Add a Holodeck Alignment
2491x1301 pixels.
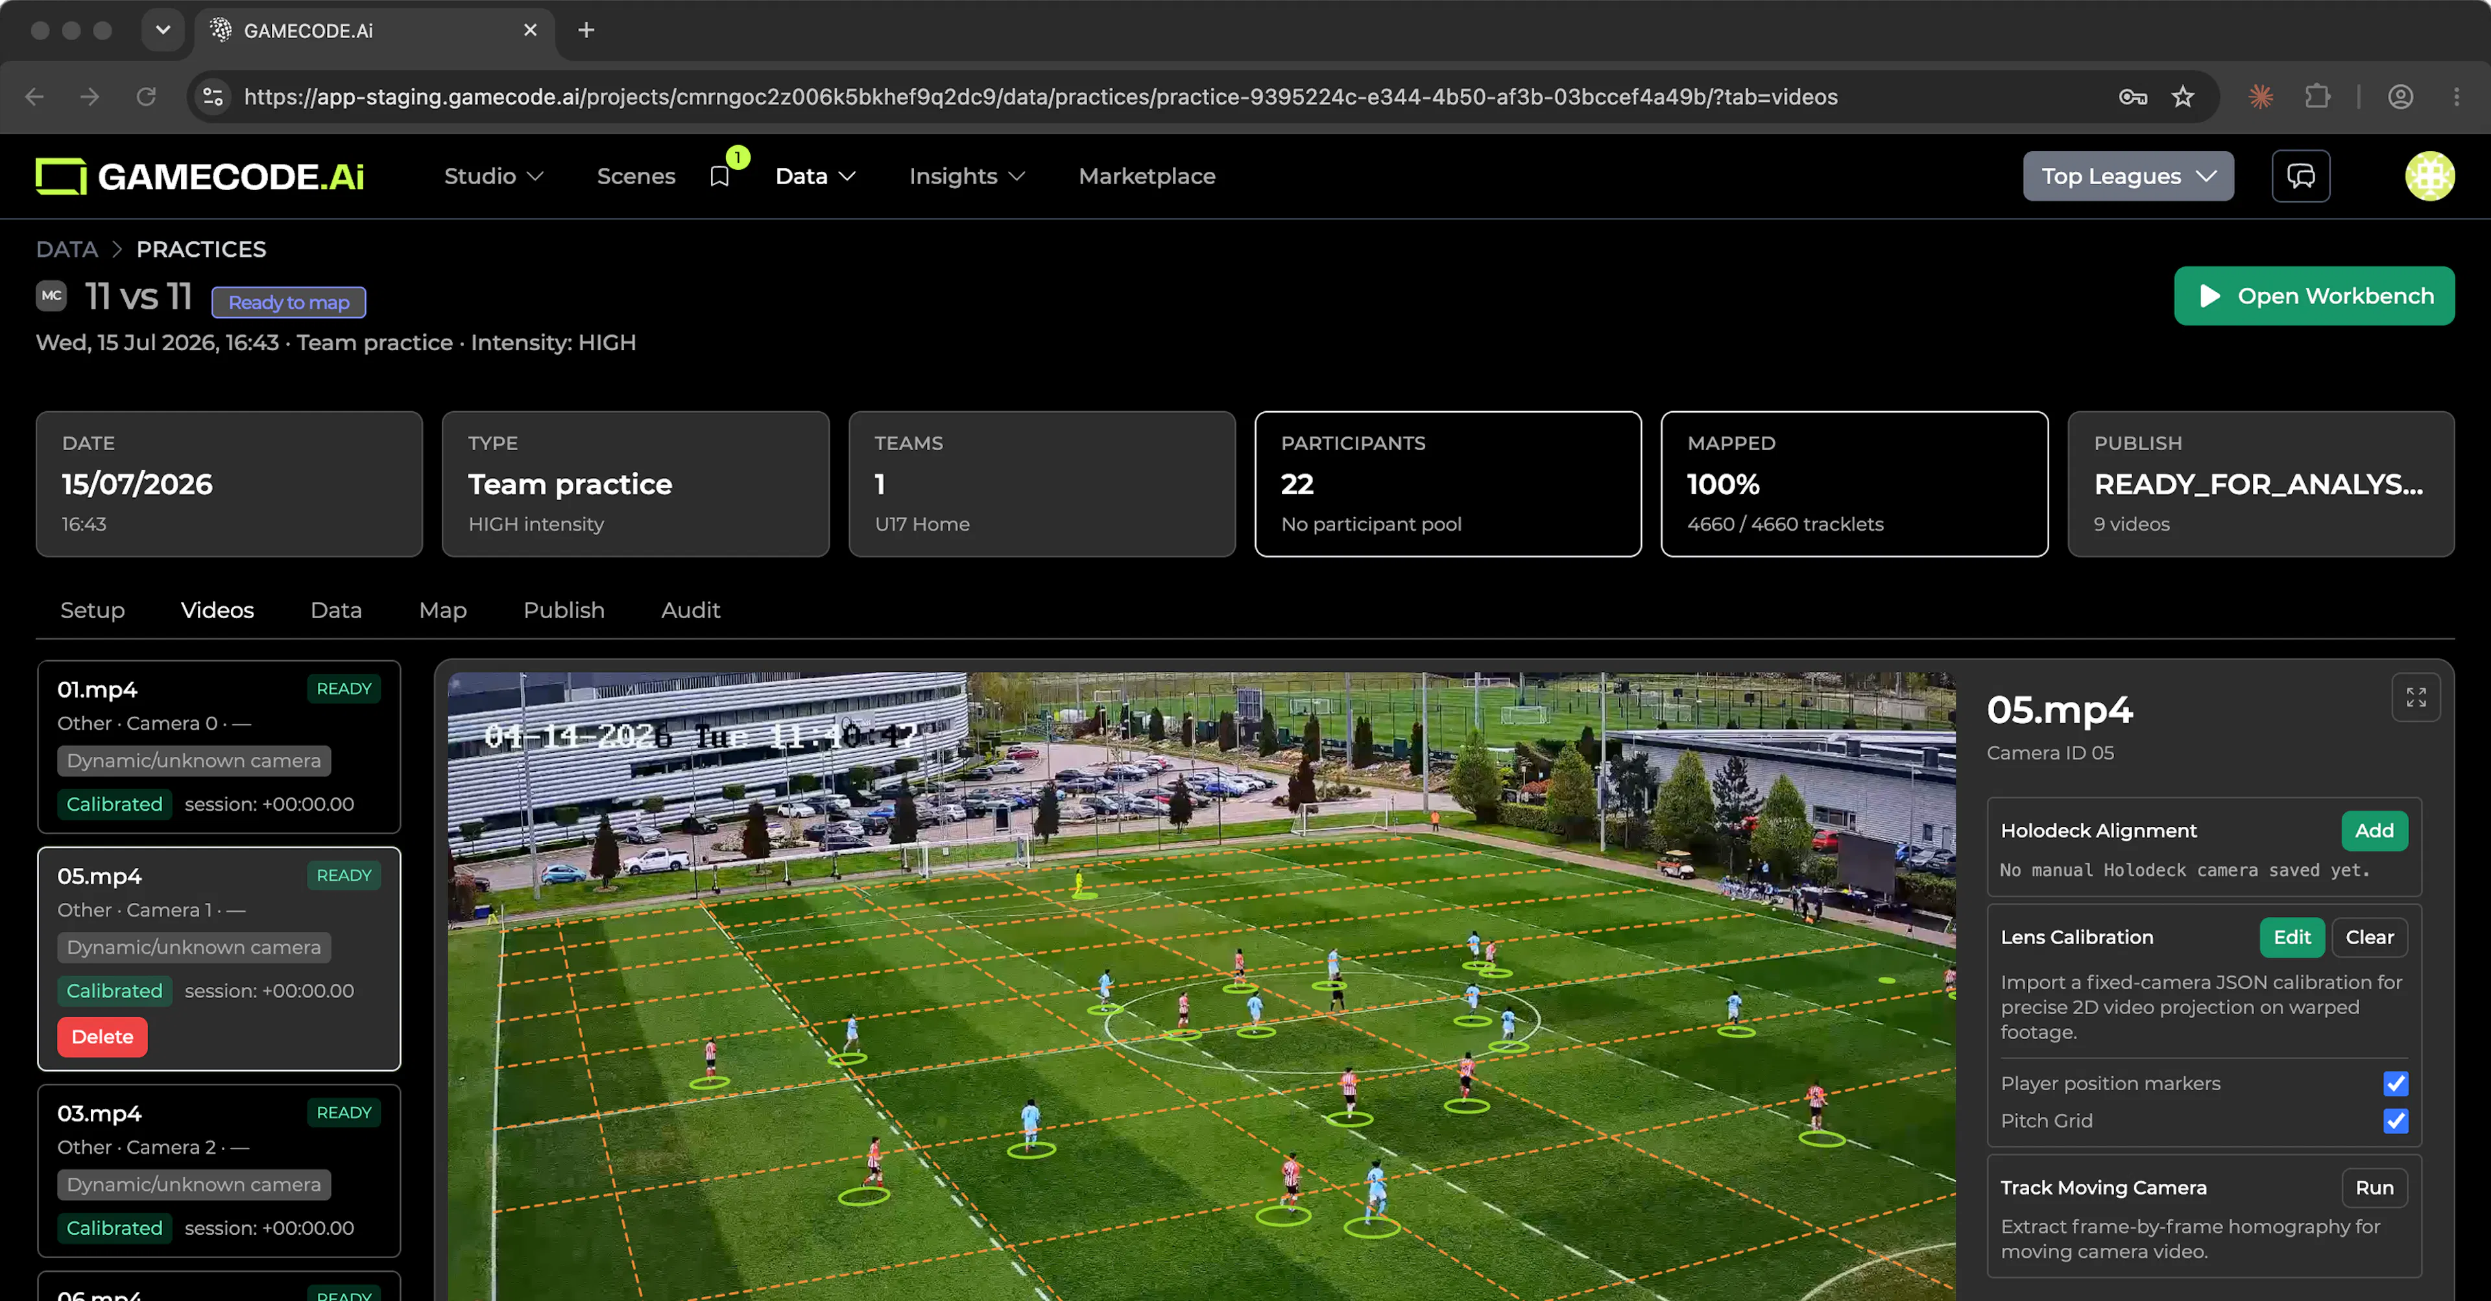click(2374, 830)
